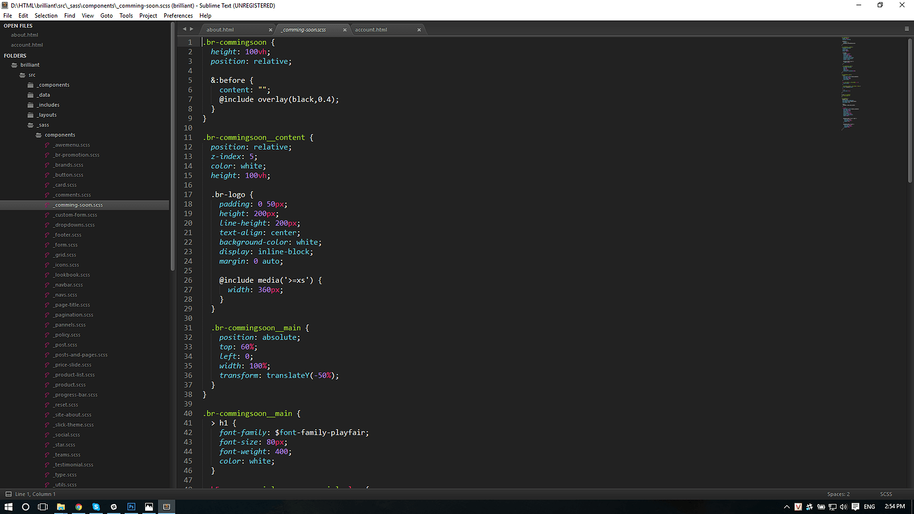Viewport: 914px width, 514px height.
Task: Open the tab list menu icon at far right of tab bar
Action: [x=907, y=29]
